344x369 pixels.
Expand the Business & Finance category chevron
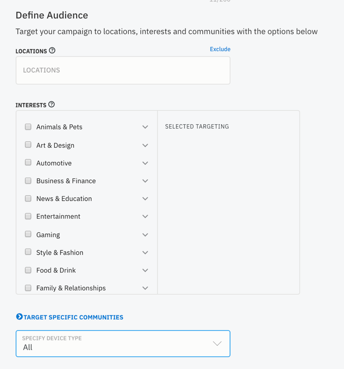145,181
